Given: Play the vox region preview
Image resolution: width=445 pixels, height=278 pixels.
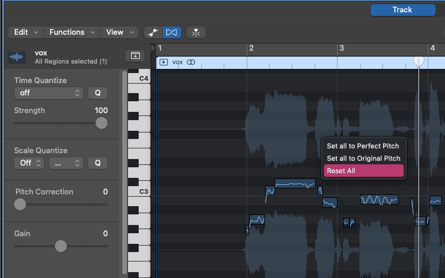Looking at the screenshot, I should tap(163, 62).
